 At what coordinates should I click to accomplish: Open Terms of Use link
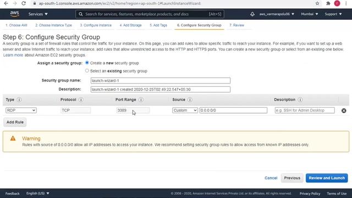tap(337, 194)
